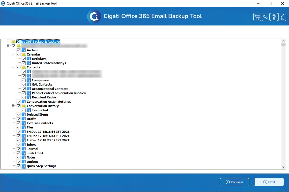Toggle the Junk Email checkbox
Image resolution: width=289 pixels, height=192 pixels.
(x=19, y=153)
